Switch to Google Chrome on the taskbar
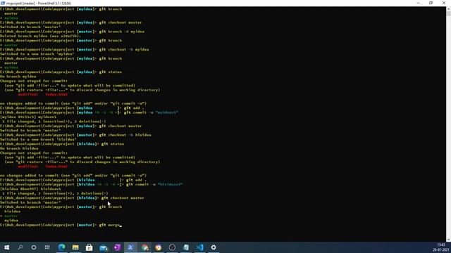Image resolution: width=451 pixels, height=253 pixels. (x=144, y=247)
